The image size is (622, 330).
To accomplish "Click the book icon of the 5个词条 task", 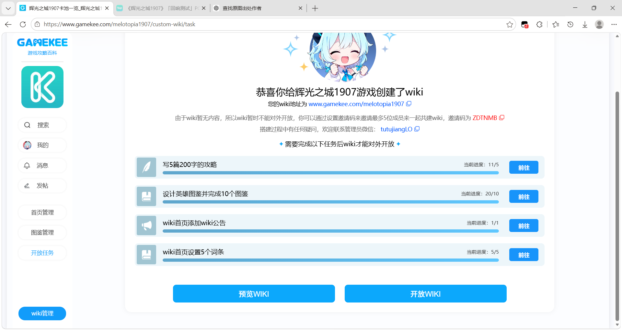I will coord(146,255).
